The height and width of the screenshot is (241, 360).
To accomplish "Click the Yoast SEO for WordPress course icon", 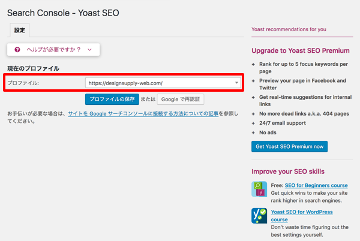I will (x=259, y=216).
